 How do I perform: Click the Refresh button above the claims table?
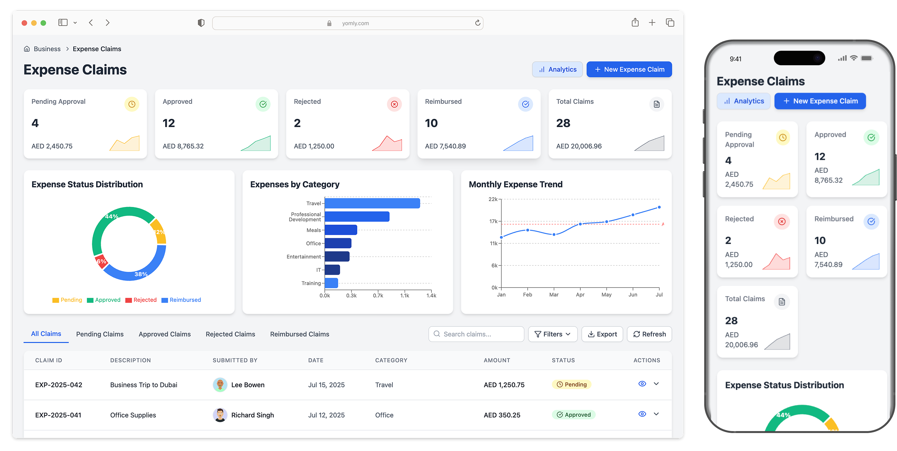(649, 334)
